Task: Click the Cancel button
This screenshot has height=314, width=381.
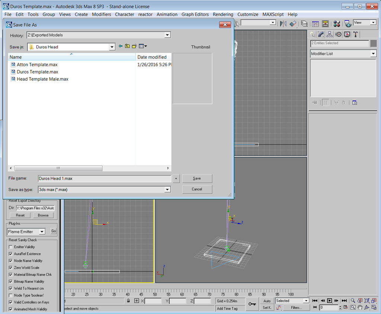Action: tap(197, 189)
